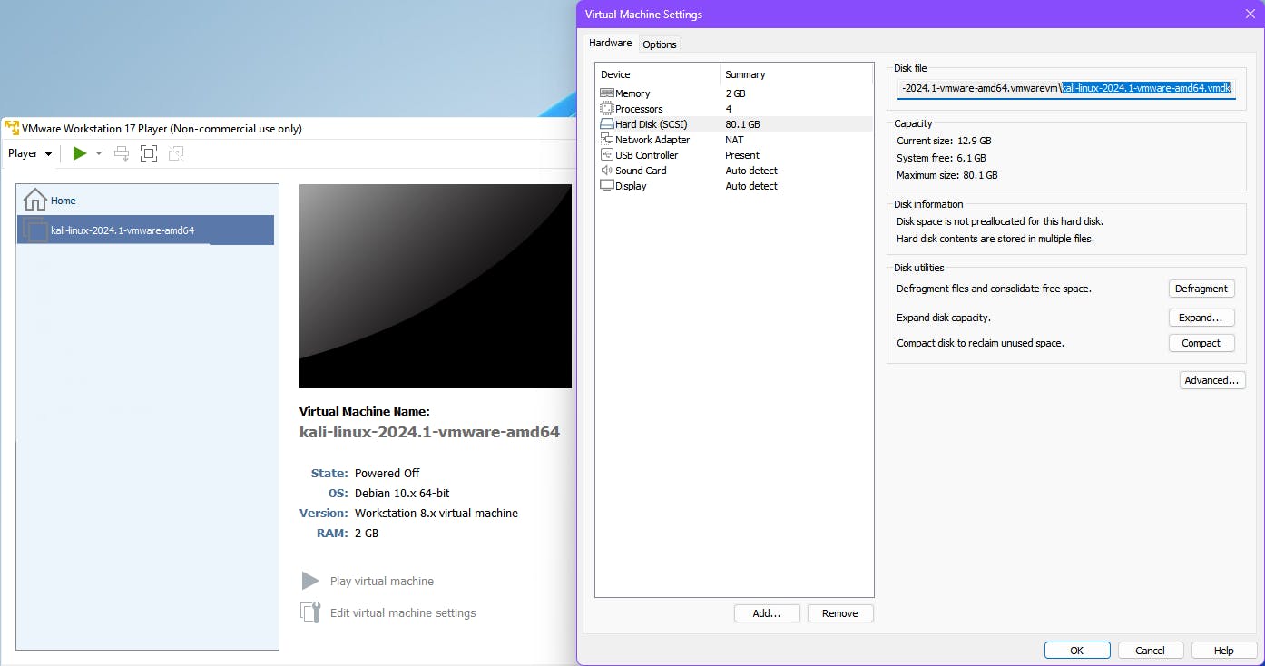Image resolution: width=1265 pixels, height=666 pixels.
Task: Click the VMware Player title bar logo icon
Action: [12, 128]
